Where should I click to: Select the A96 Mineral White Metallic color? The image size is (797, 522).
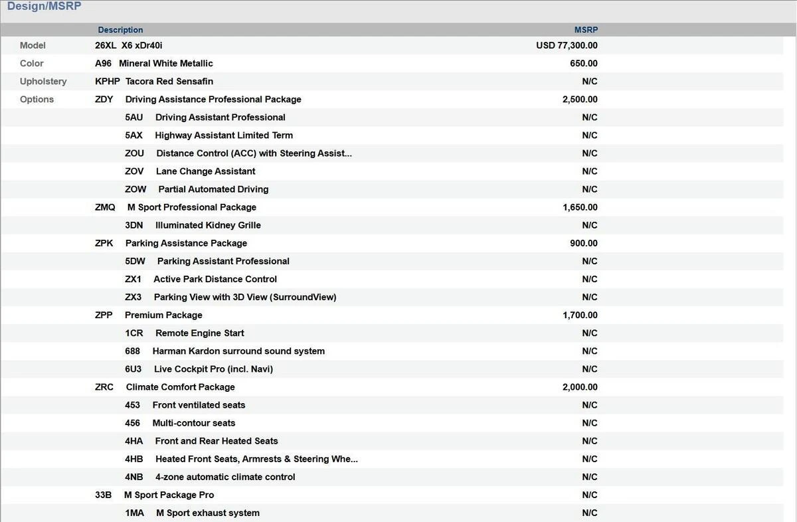click(154, 63)
